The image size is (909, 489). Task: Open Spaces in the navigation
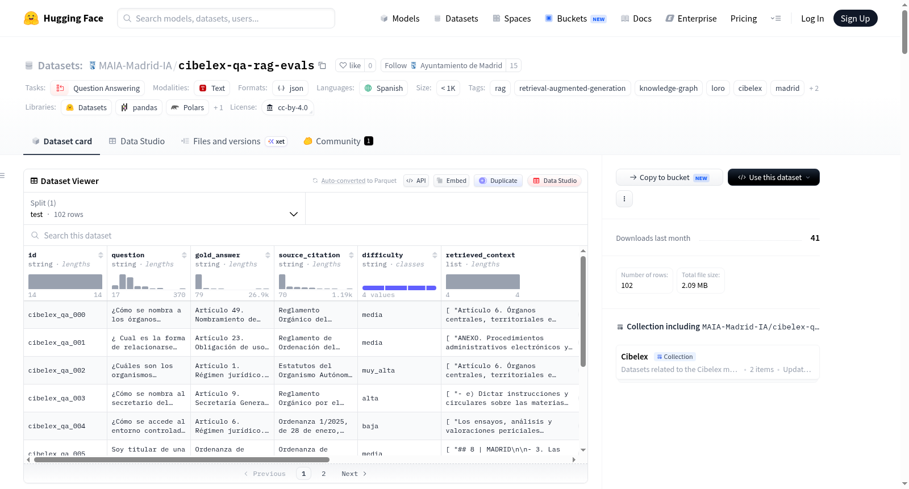tap(511, 18)
